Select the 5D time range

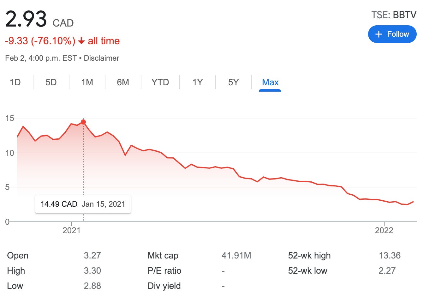coord(51,82)
